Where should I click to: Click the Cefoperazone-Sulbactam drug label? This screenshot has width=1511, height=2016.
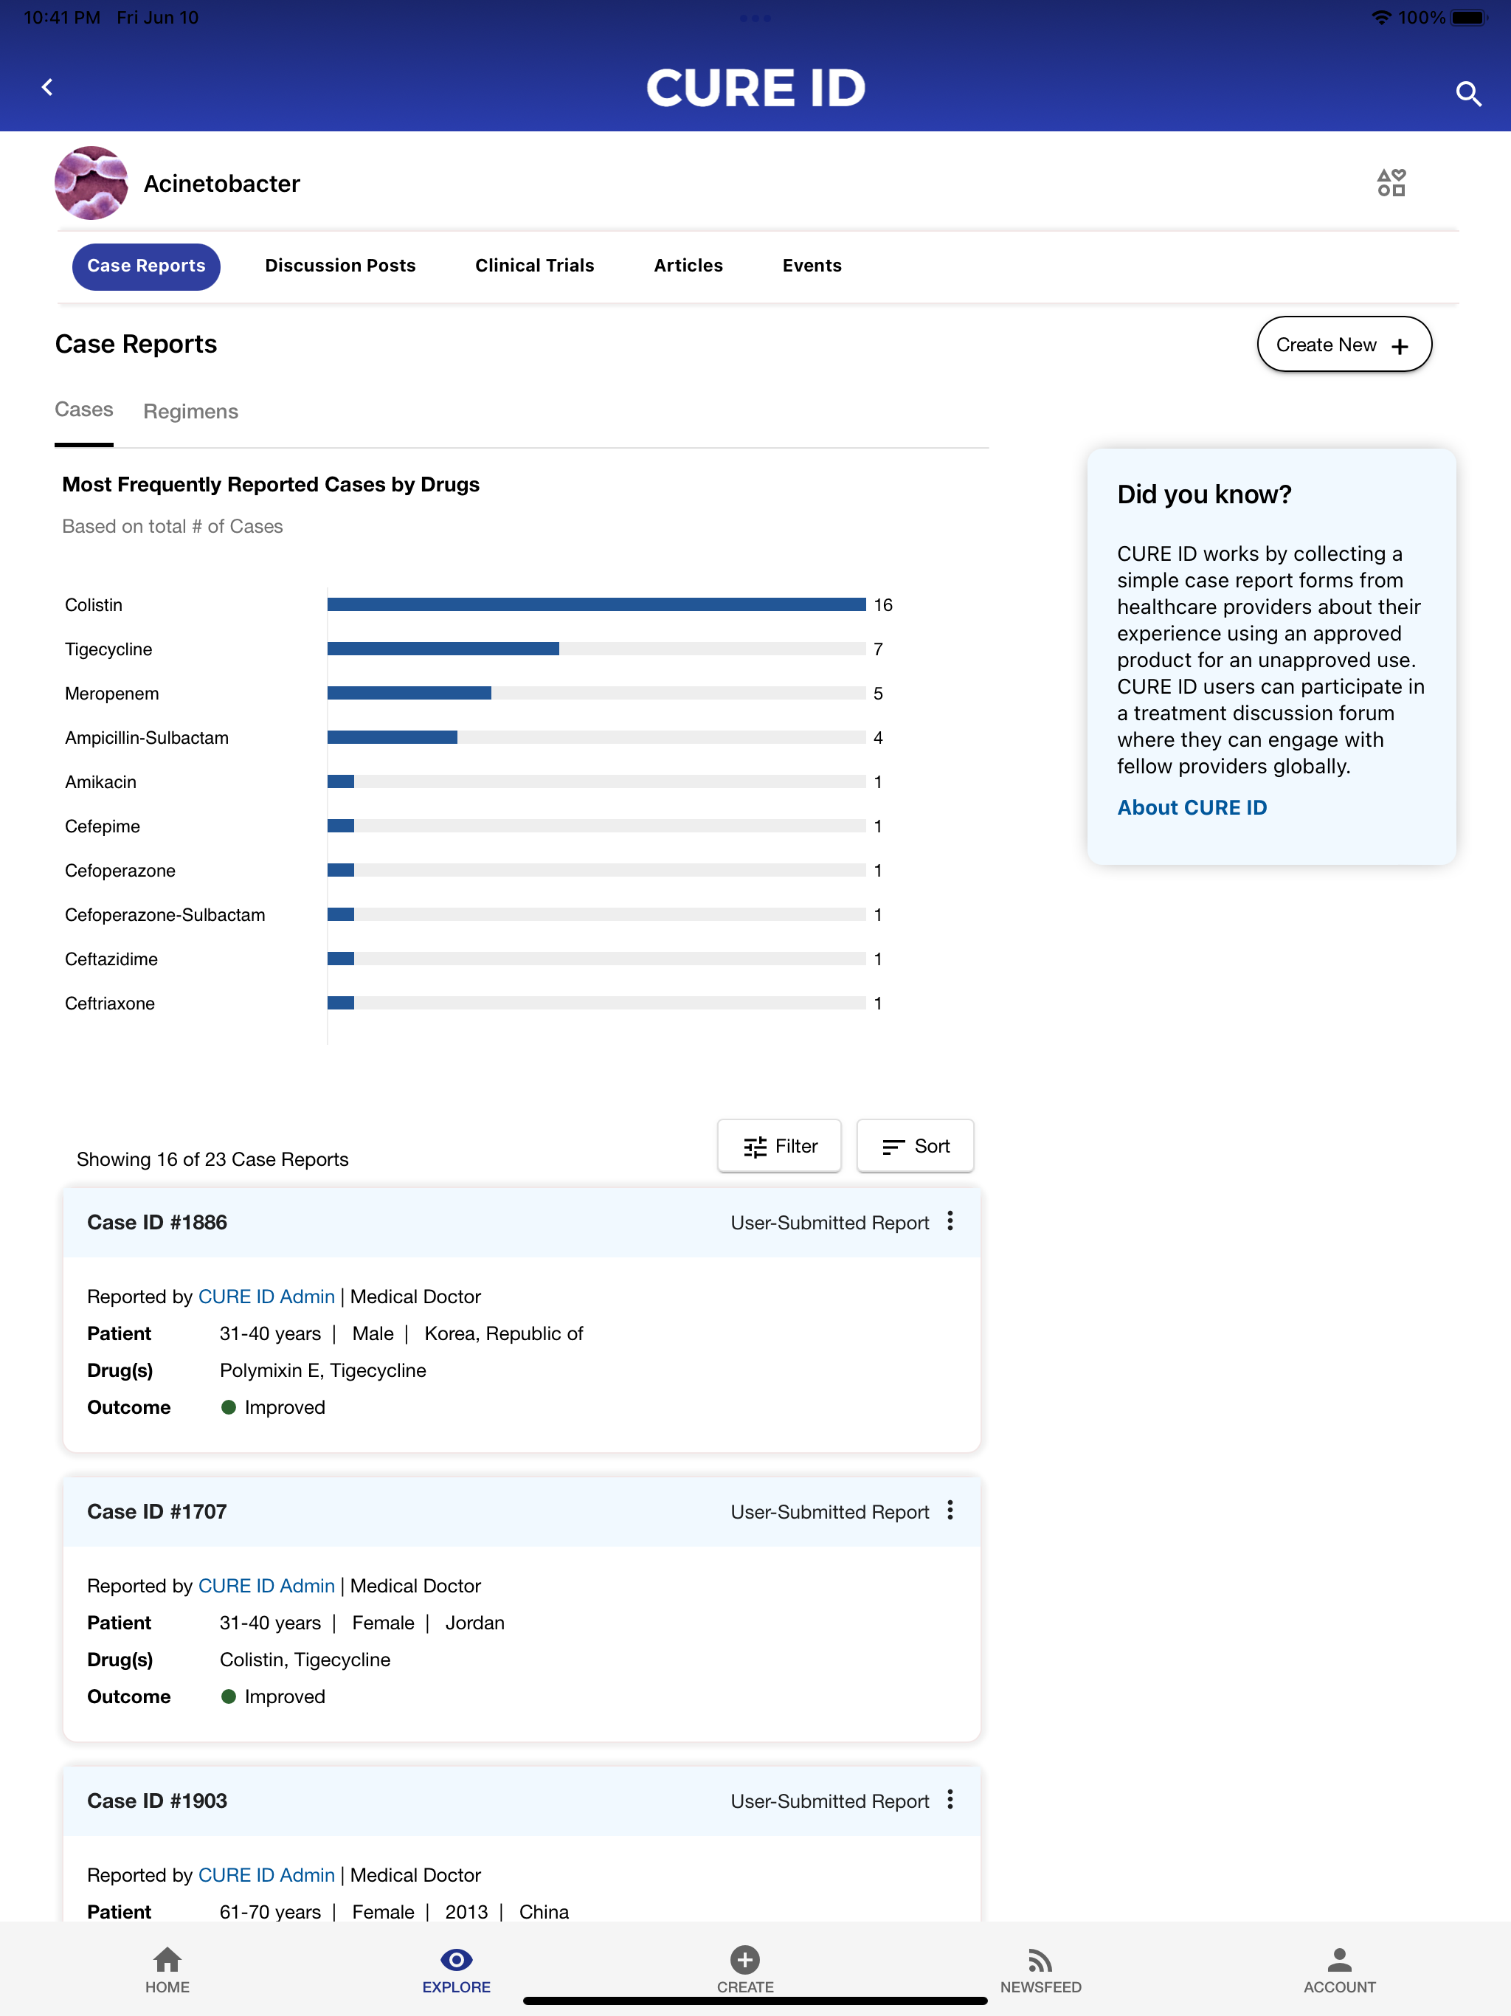(x=165, y=915)
